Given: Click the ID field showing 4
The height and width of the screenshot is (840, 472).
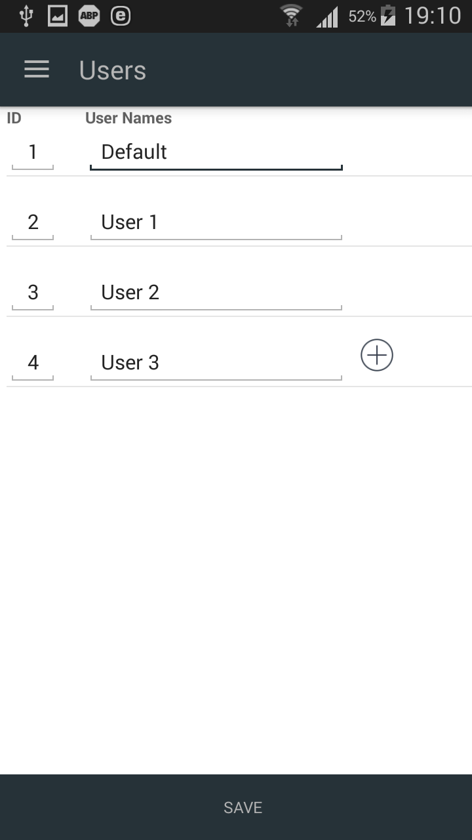Looking at the screenshot, I should click(31, 362).
